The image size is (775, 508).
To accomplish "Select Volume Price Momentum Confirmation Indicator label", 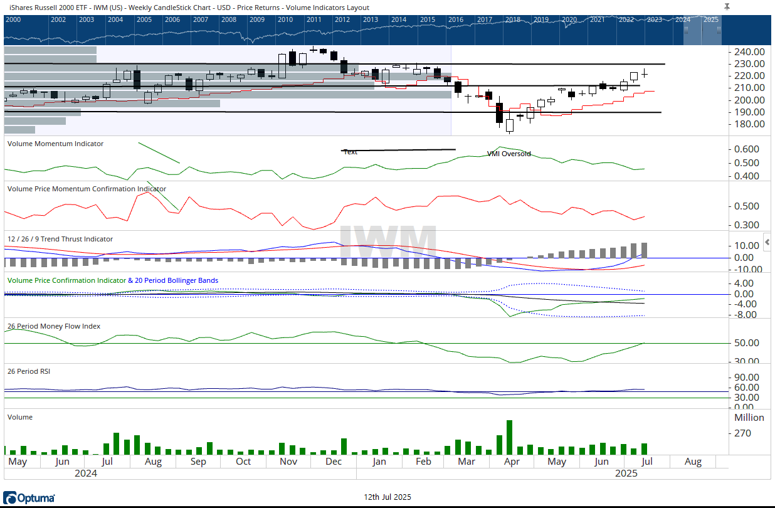I will pyautogui.click(x=87, y=189).
